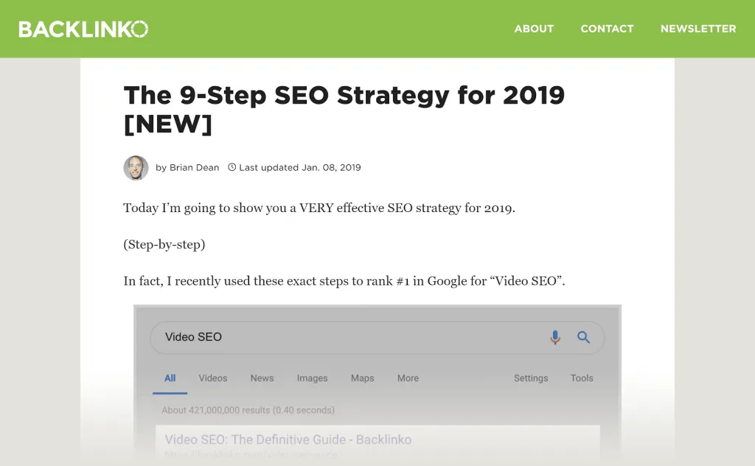Open the search Settings menu
Viewport: 755px width, 466px height.
(x=531, y=378)
